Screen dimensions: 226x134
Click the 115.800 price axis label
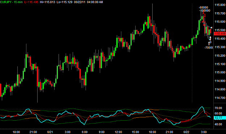[220, 5]
